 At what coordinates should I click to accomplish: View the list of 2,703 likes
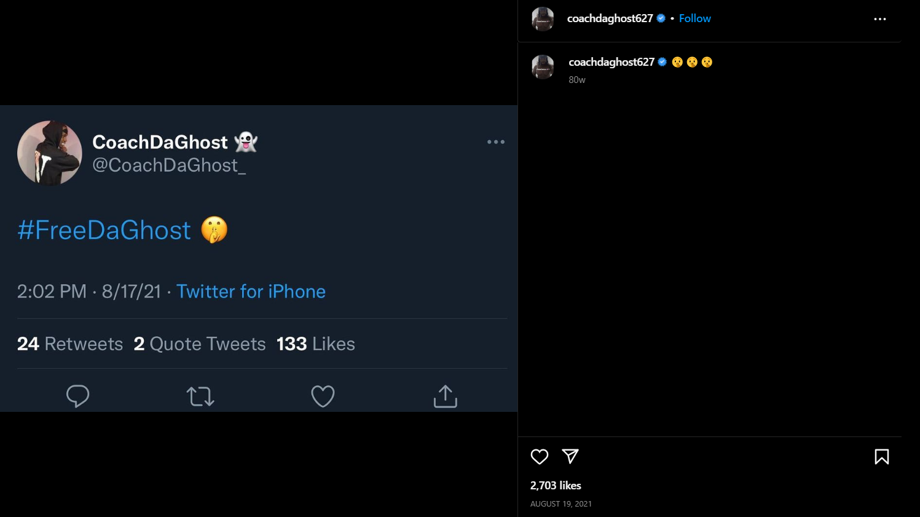[x=556, y=486]
